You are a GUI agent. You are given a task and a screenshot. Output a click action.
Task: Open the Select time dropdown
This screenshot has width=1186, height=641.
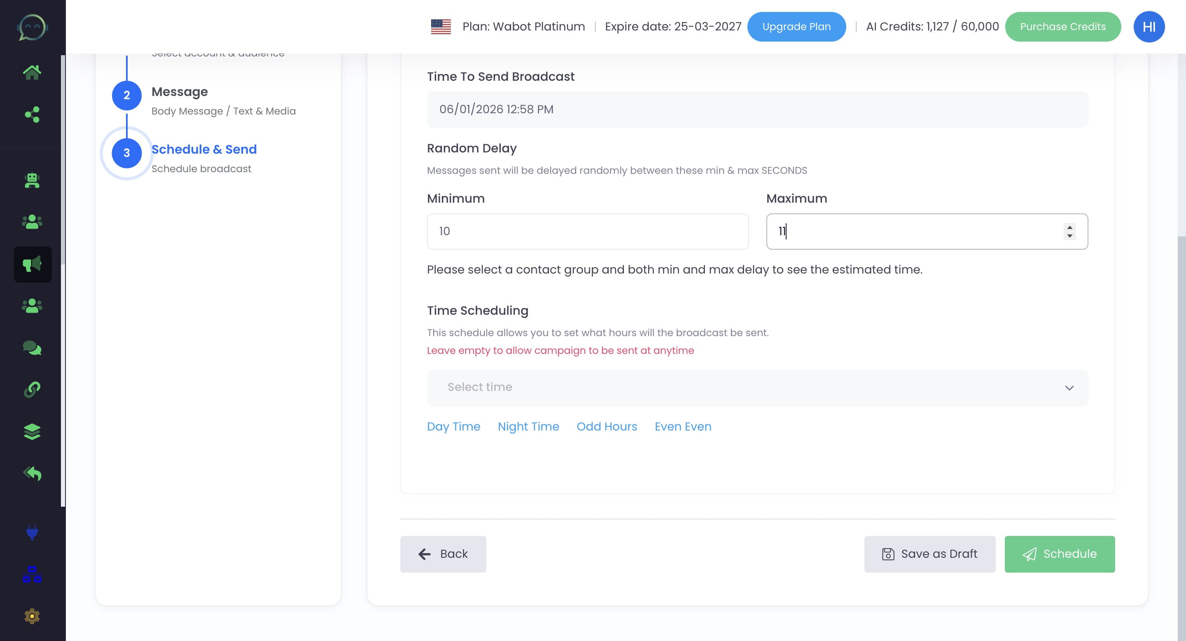tap(757, 387)
